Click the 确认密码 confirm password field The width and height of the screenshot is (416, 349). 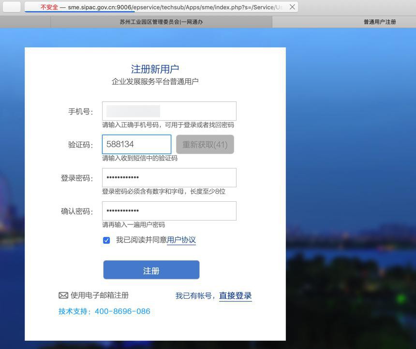(x=169, y=211)
